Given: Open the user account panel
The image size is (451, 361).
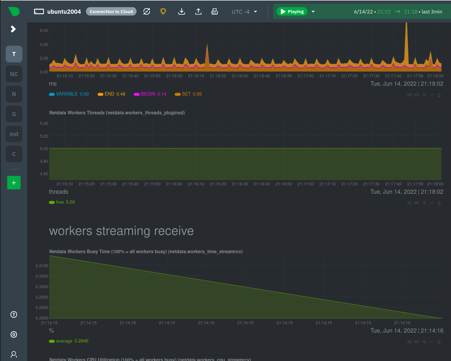Looking at the screenshot, I should [x=13, y=354].
